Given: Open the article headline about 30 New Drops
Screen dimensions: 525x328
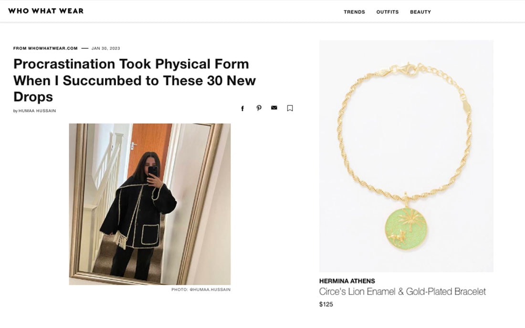Looking at the screenshot, I should (135, 80).
